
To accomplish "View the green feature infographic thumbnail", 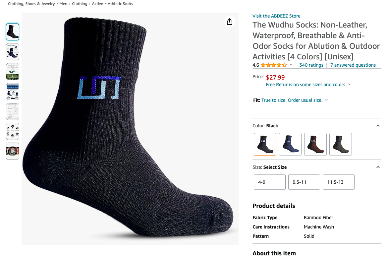I will (12, 71).
